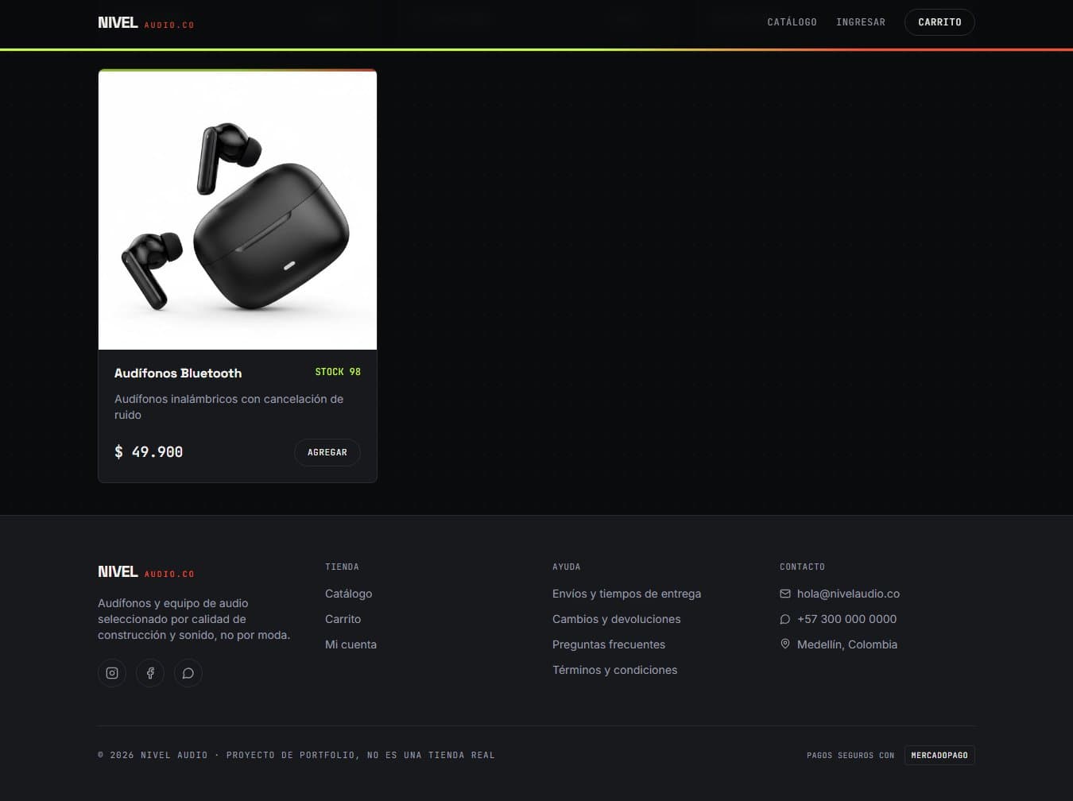Image resolution: width=1073 pixels, height=801 pixels.
Task: Open the Audífonos Bluetooth product image
Action: click(238, 210)
